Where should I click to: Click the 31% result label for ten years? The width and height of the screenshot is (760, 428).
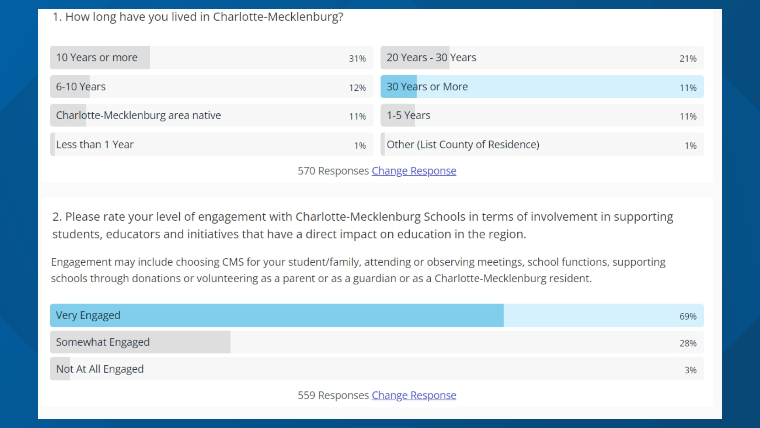coord(357,59)
